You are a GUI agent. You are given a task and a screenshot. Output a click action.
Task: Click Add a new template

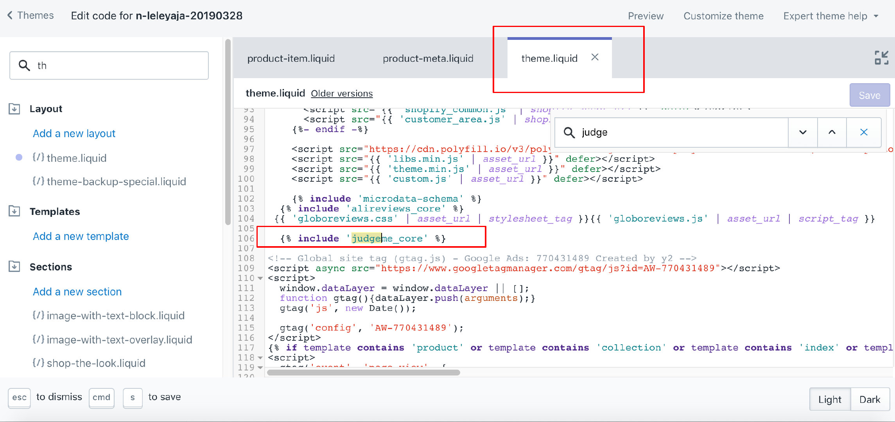pyautogui.click(x=81, y=236)
